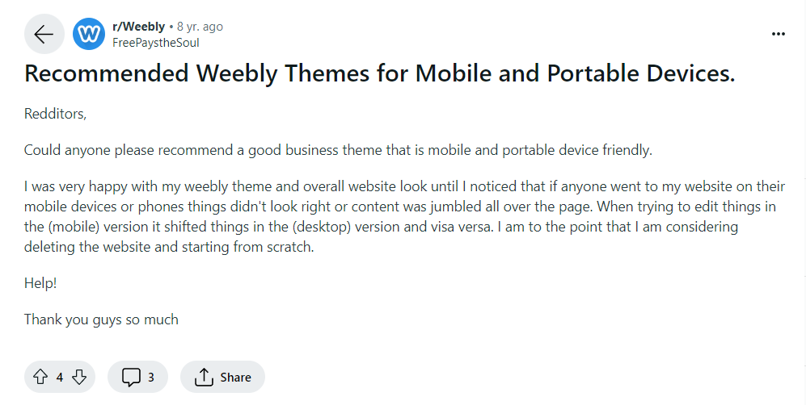Click the "Thank you guys so much" line
Image resolution: width=806 pixels, height=405 pixels.
(x=101, y=319)
